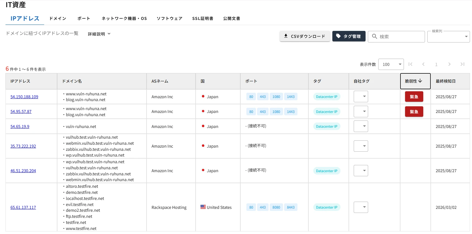Open tag management via the tag icon
Image resolution: width=472 pixels, height=234 pixels.
[338, 36]
